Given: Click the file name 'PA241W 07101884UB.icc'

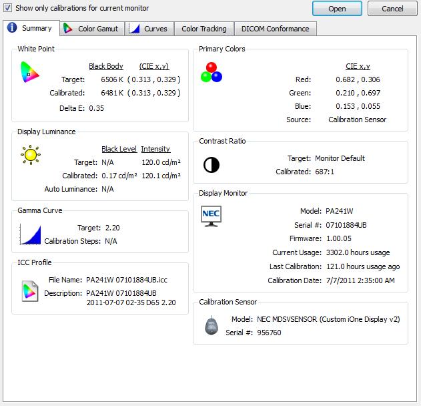Looking at the screenshot, I should [127, 280].
